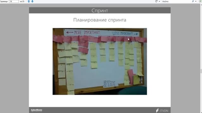
Task: Click the 'Спринт' slide header text
Action: coord(100,10)
